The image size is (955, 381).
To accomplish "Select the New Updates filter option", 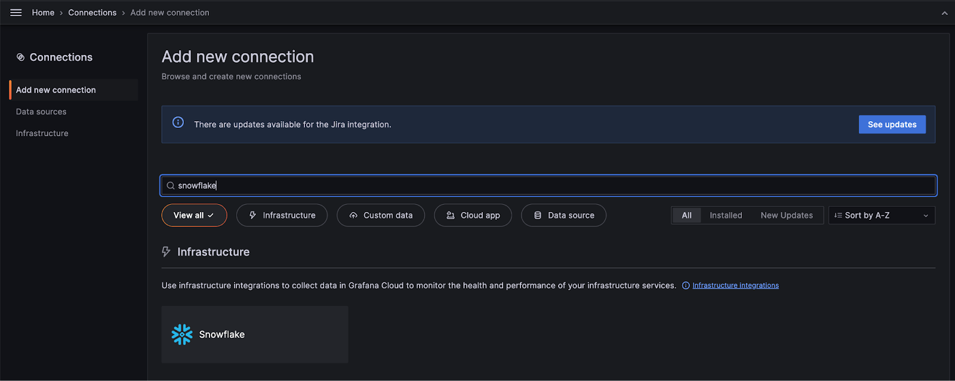I will [x=787, y=215].
